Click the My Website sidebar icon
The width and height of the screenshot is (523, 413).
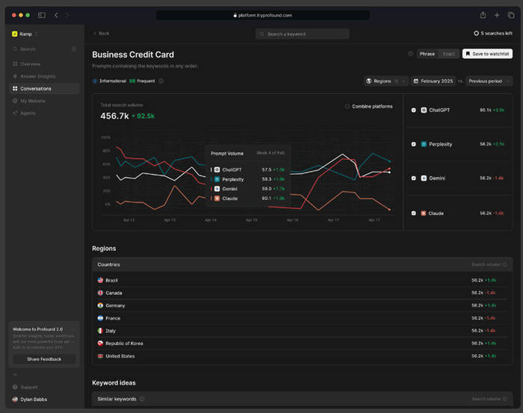tap(15, 101)
